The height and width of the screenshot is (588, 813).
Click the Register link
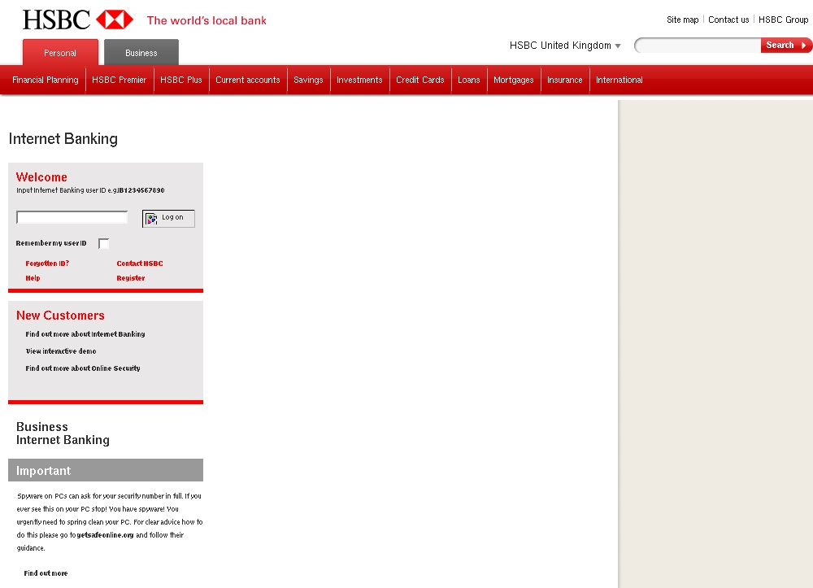(x=131, y=278)
